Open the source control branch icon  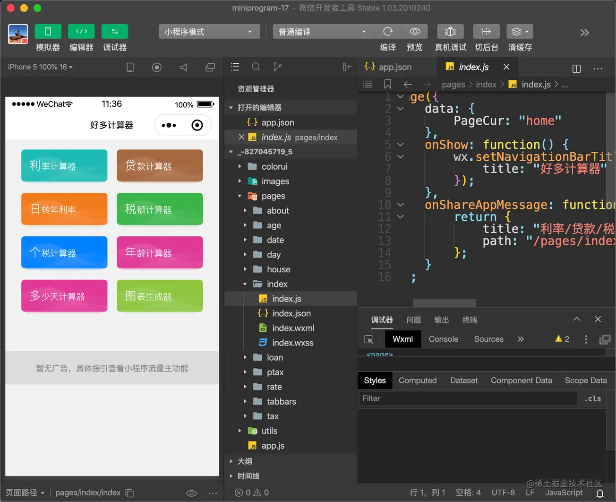point(277,67)
